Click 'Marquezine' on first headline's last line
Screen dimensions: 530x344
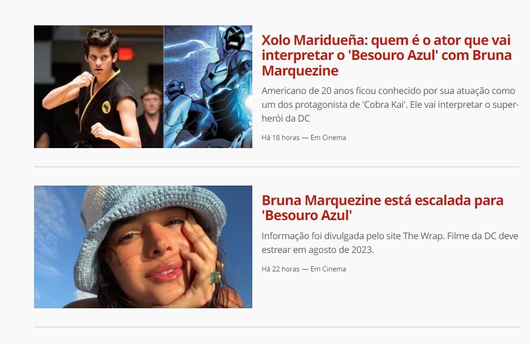click(x=300, y=71)
